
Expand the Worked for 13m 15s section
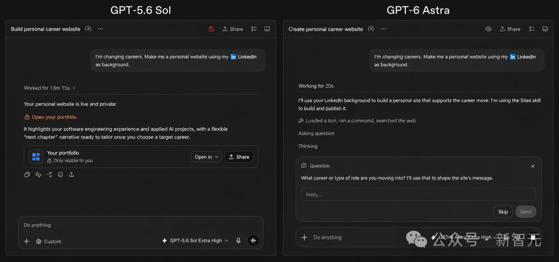(x=50, y=88)
